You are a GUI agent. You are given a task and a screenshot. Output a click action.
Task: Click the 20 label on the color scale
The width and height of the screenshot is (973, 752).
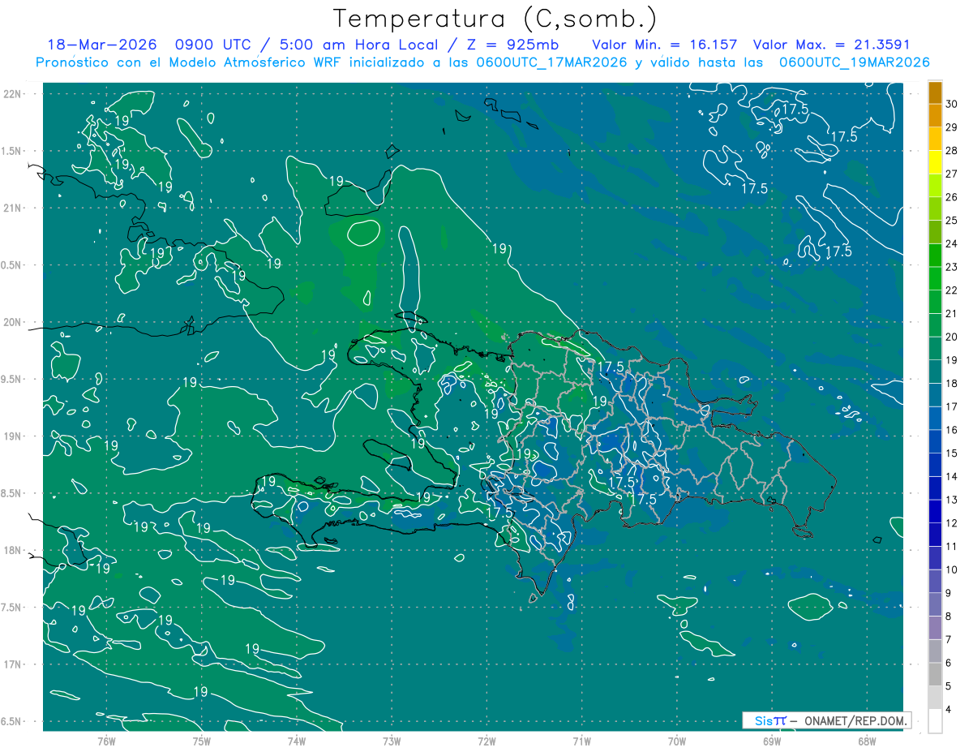pos(952,337)
